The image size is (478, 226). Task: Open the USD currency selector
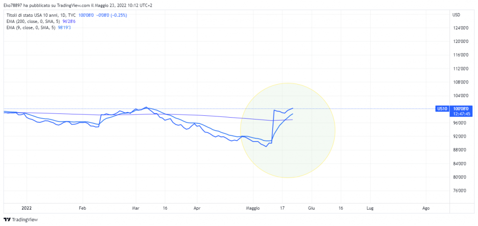(457, 15)
